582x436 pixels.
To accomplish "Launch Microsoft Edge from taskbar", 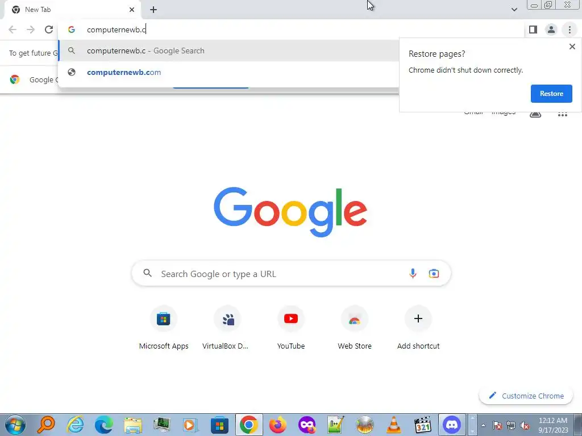I will (x=103, y=425).
